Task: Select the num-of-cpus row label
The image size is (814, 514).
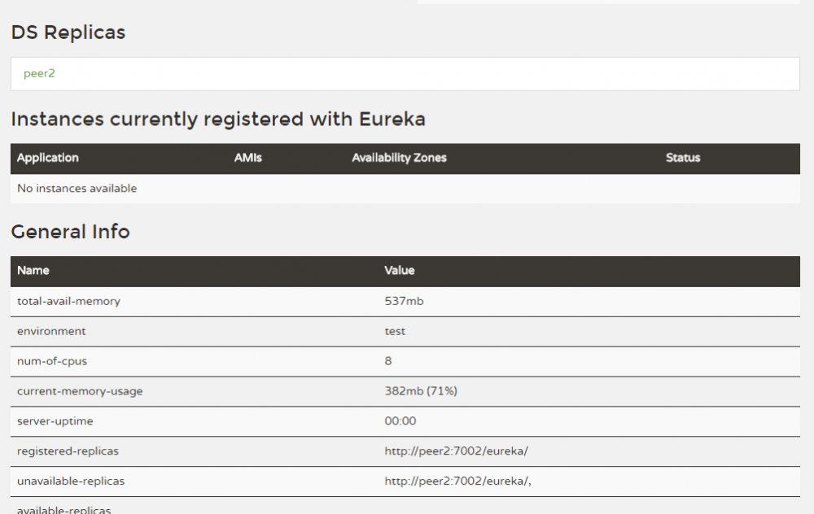Action: tap(52, 361)
